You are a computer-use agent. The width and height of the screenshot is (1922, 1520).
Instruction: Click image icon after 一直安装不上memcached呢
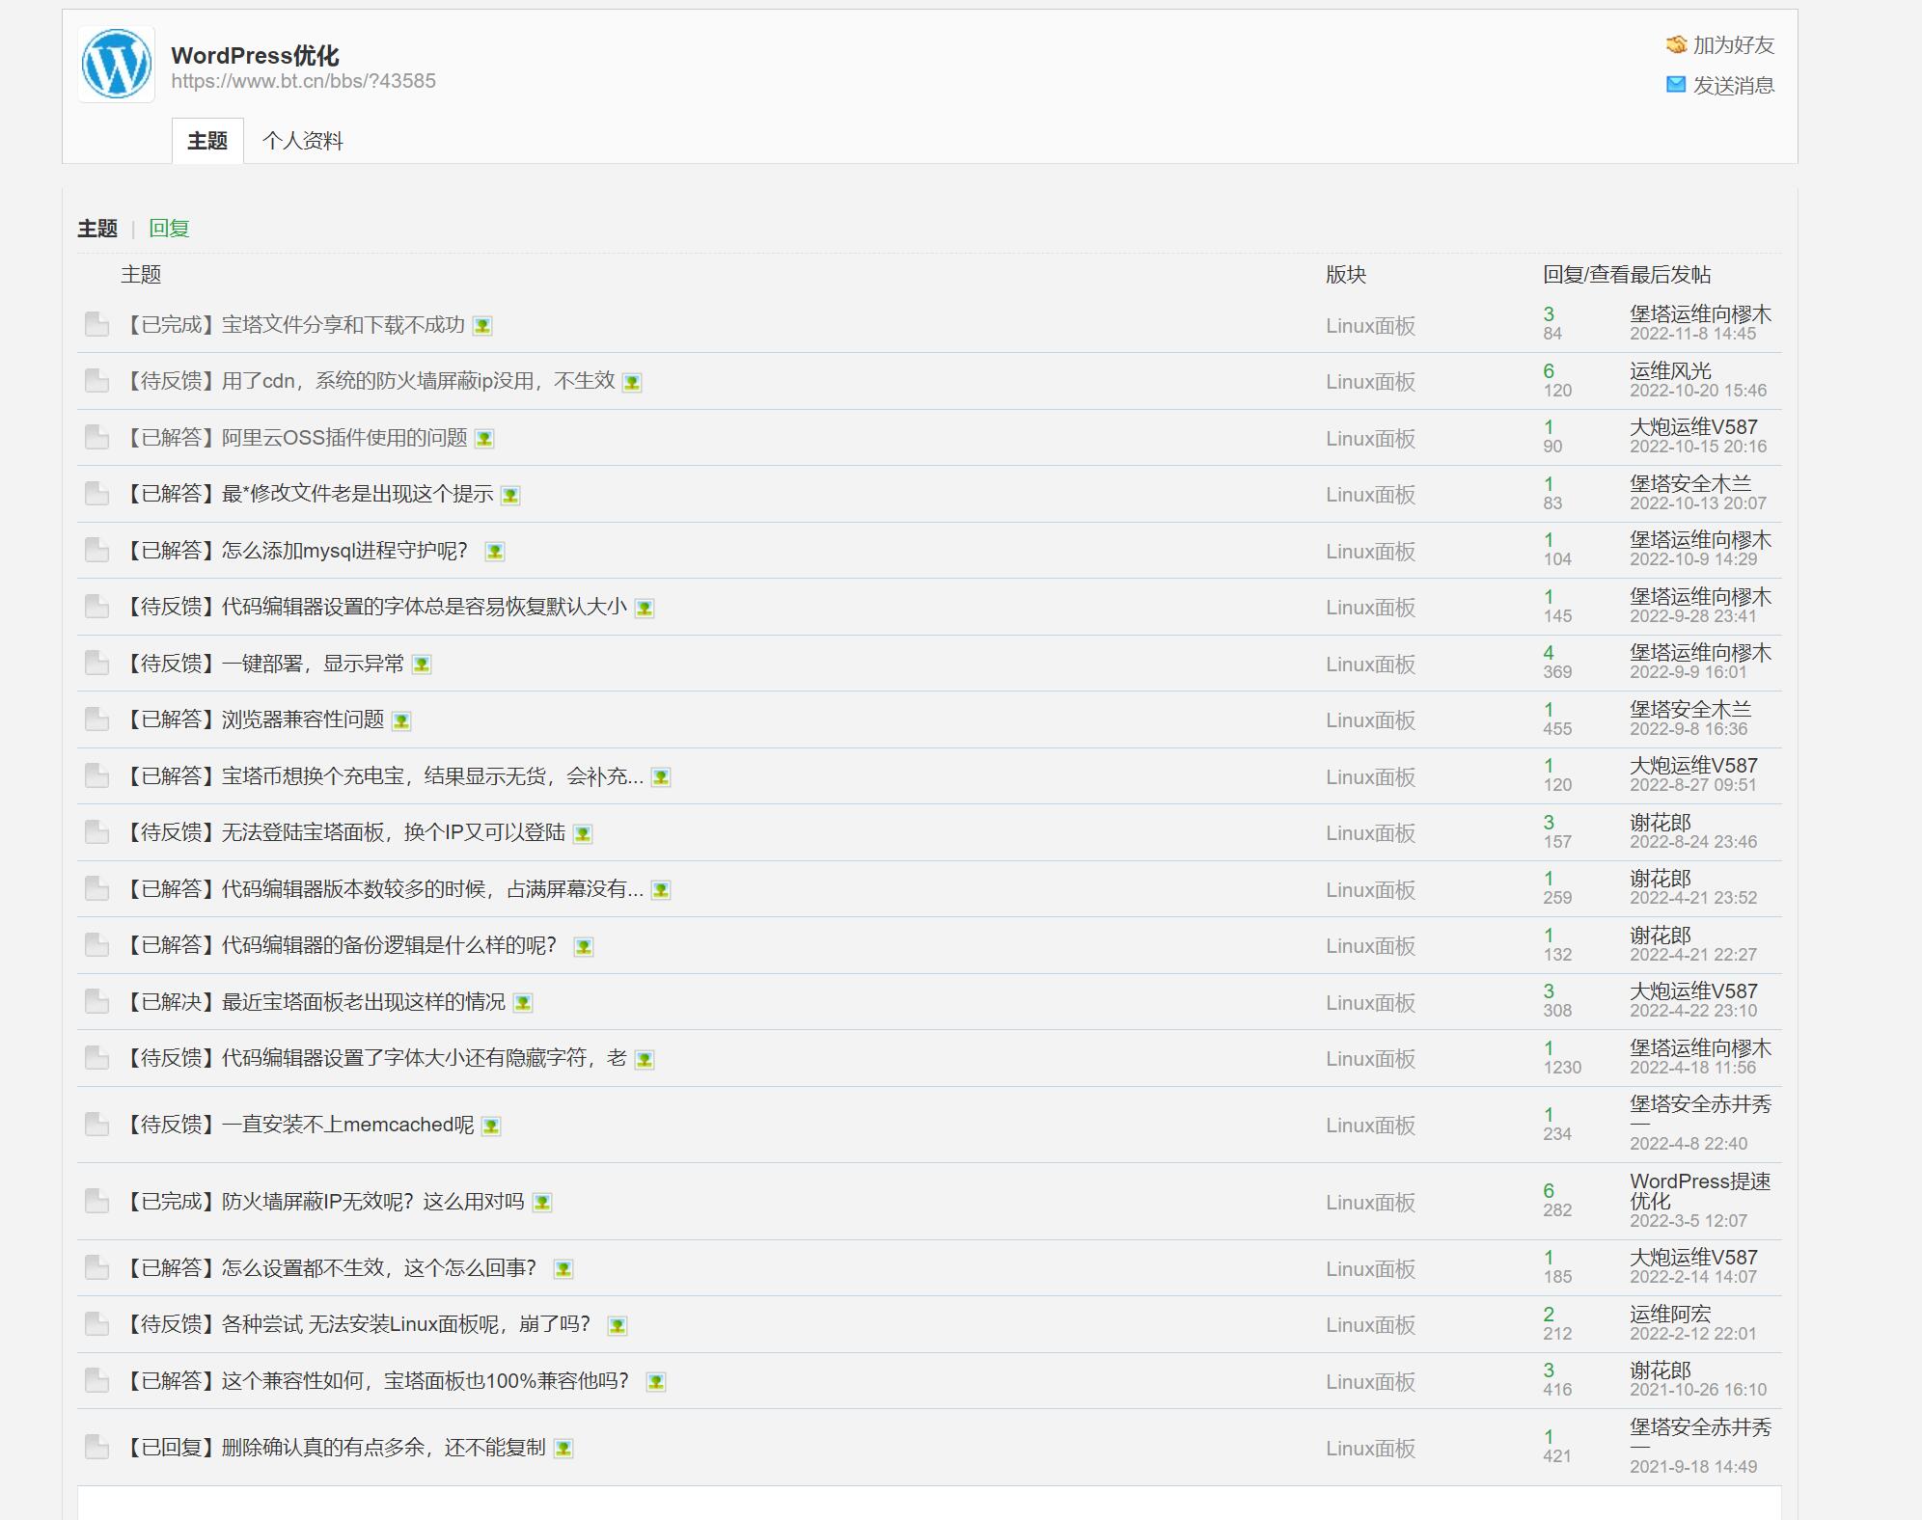[491, 1126]
